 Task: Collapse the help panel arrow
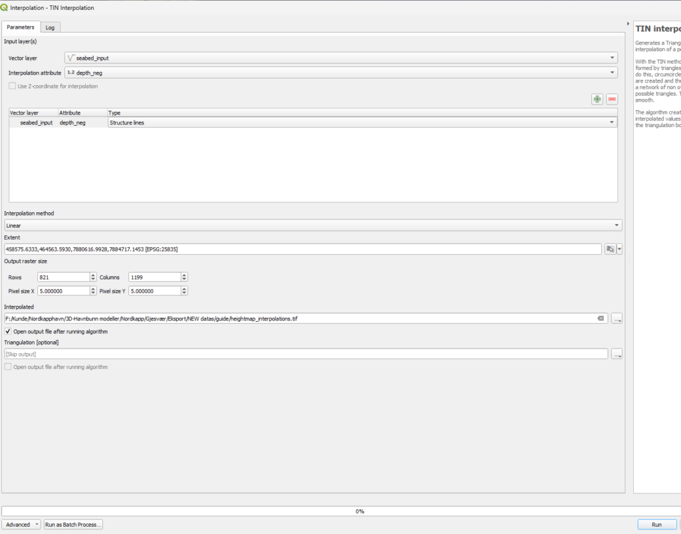[628, 24]
